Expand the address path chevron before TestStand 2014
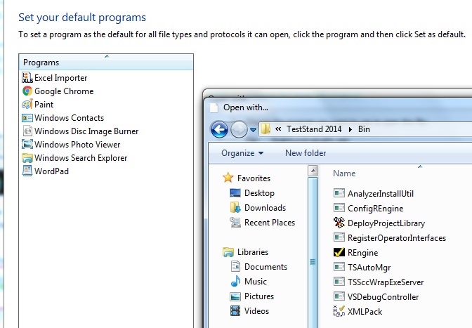The width and height of the screenshot is (472, 328). pos(278,129)
